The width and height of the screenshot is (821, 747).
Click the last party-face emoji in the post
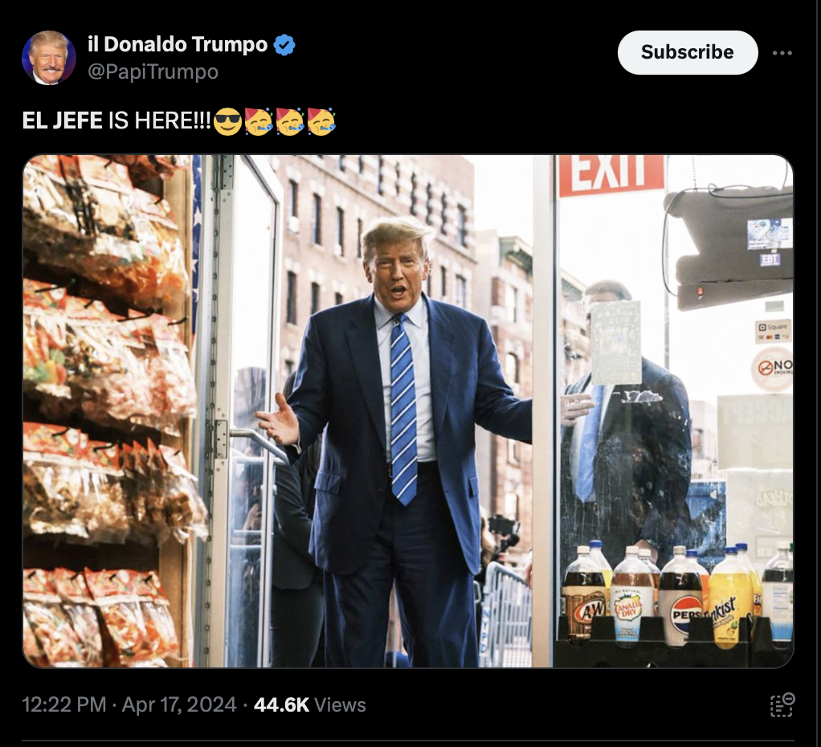pyautogui.click(x=321, y=121)
